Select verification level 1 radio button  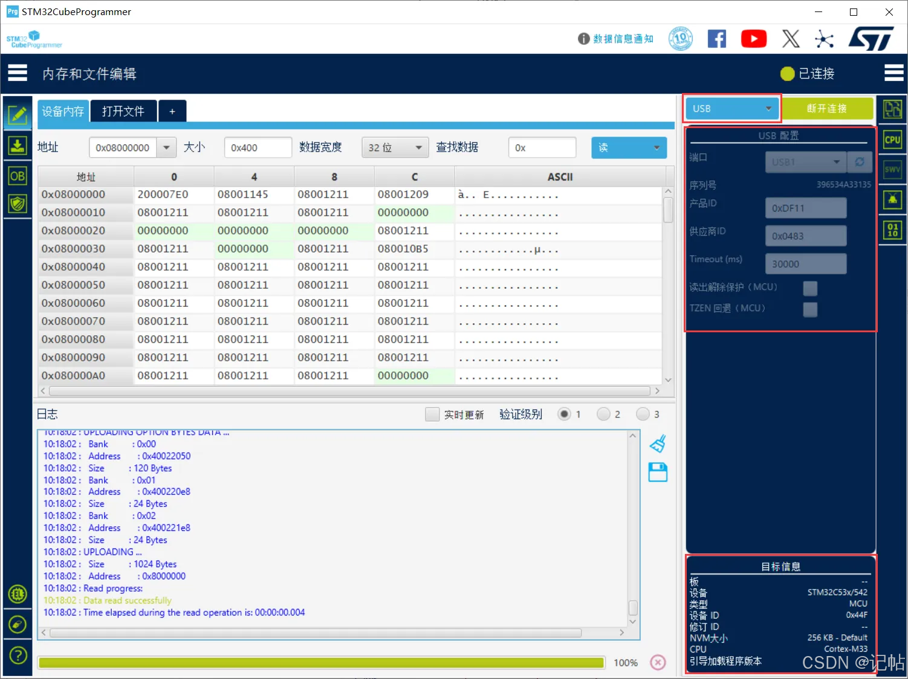pos(564,414)
